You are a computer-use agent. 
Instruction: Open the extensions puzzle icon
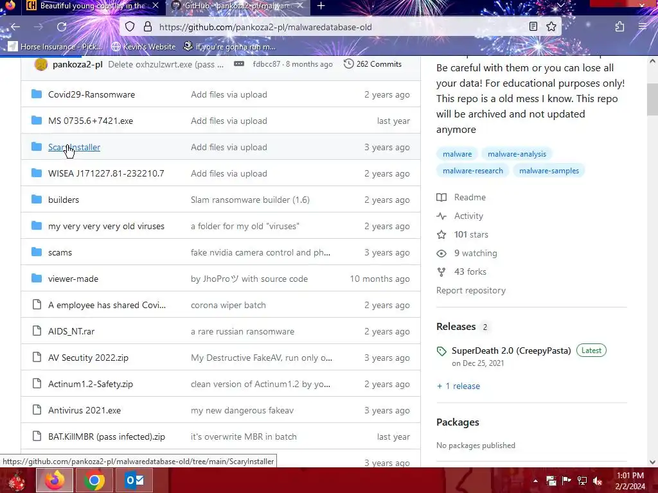[x=619, y=27]
